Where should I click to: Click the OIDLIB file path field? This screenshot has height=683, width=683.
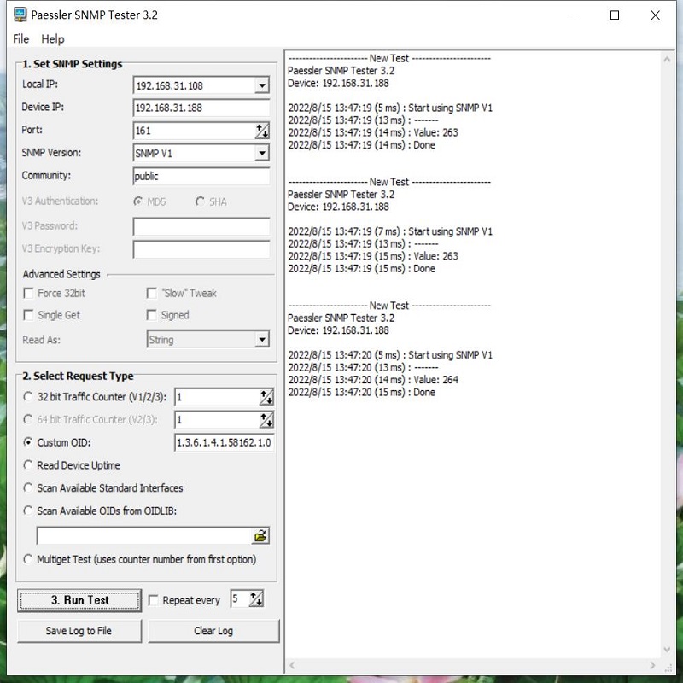click(144, 536)
